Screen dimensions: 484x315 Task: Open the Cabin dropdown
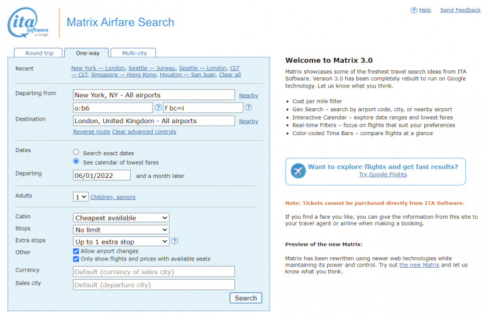pos(121,218)
